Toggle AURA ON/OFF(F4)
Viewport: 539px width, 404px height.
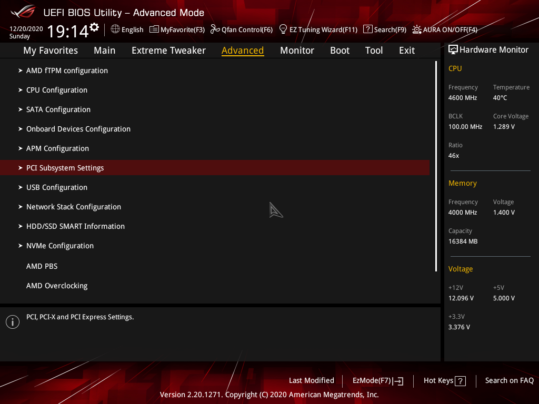click(450, 30)
